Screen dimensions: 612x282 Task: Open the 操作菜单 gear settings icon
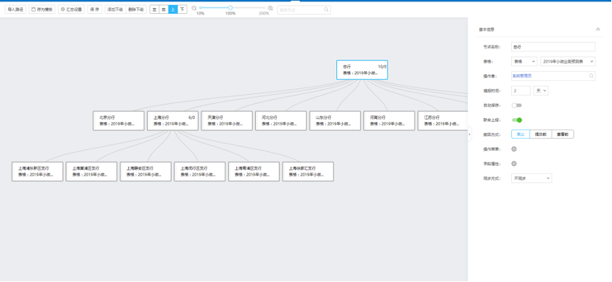tap(514, 149)
